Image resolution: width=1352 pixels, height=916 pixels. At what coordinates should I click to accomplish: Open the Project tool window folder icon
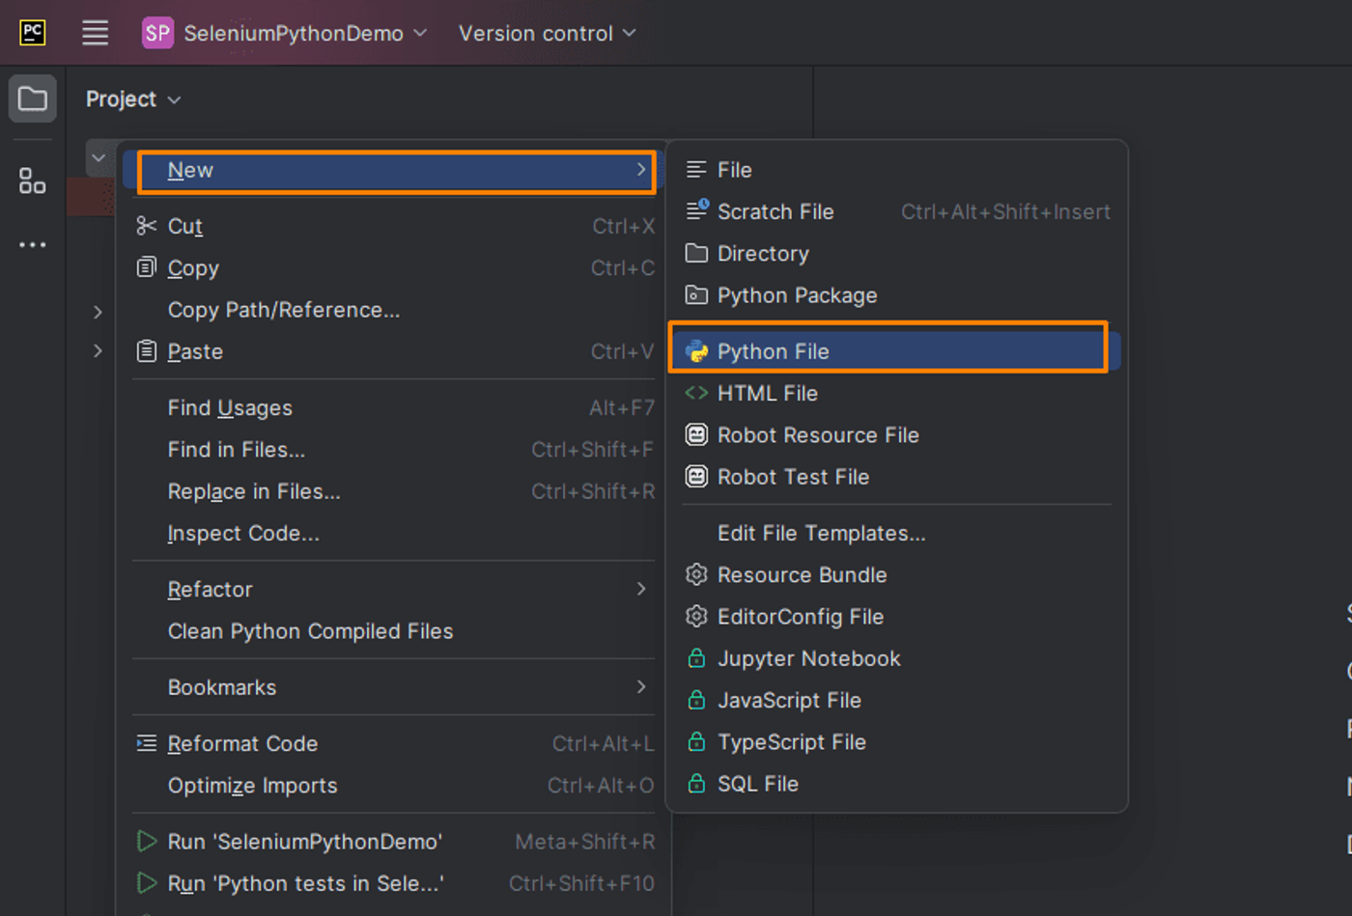(33, 98)
